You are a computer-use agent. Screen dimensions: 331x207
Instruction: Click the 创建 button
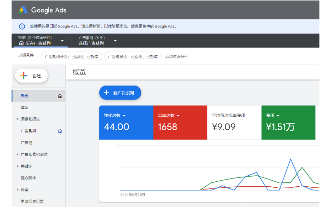point(31,75)
